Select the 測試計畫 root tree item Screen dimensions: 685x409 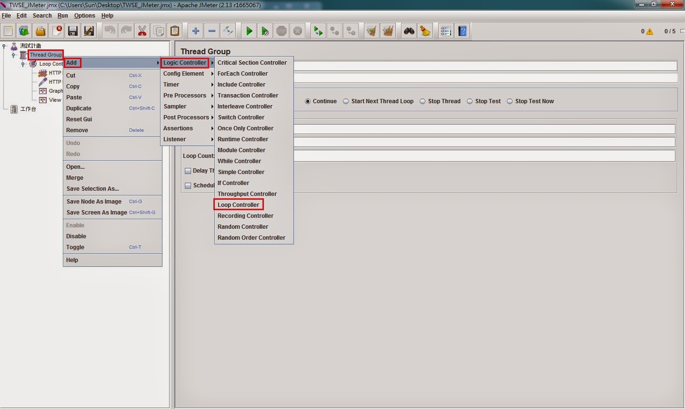click(x=30, y=46)
